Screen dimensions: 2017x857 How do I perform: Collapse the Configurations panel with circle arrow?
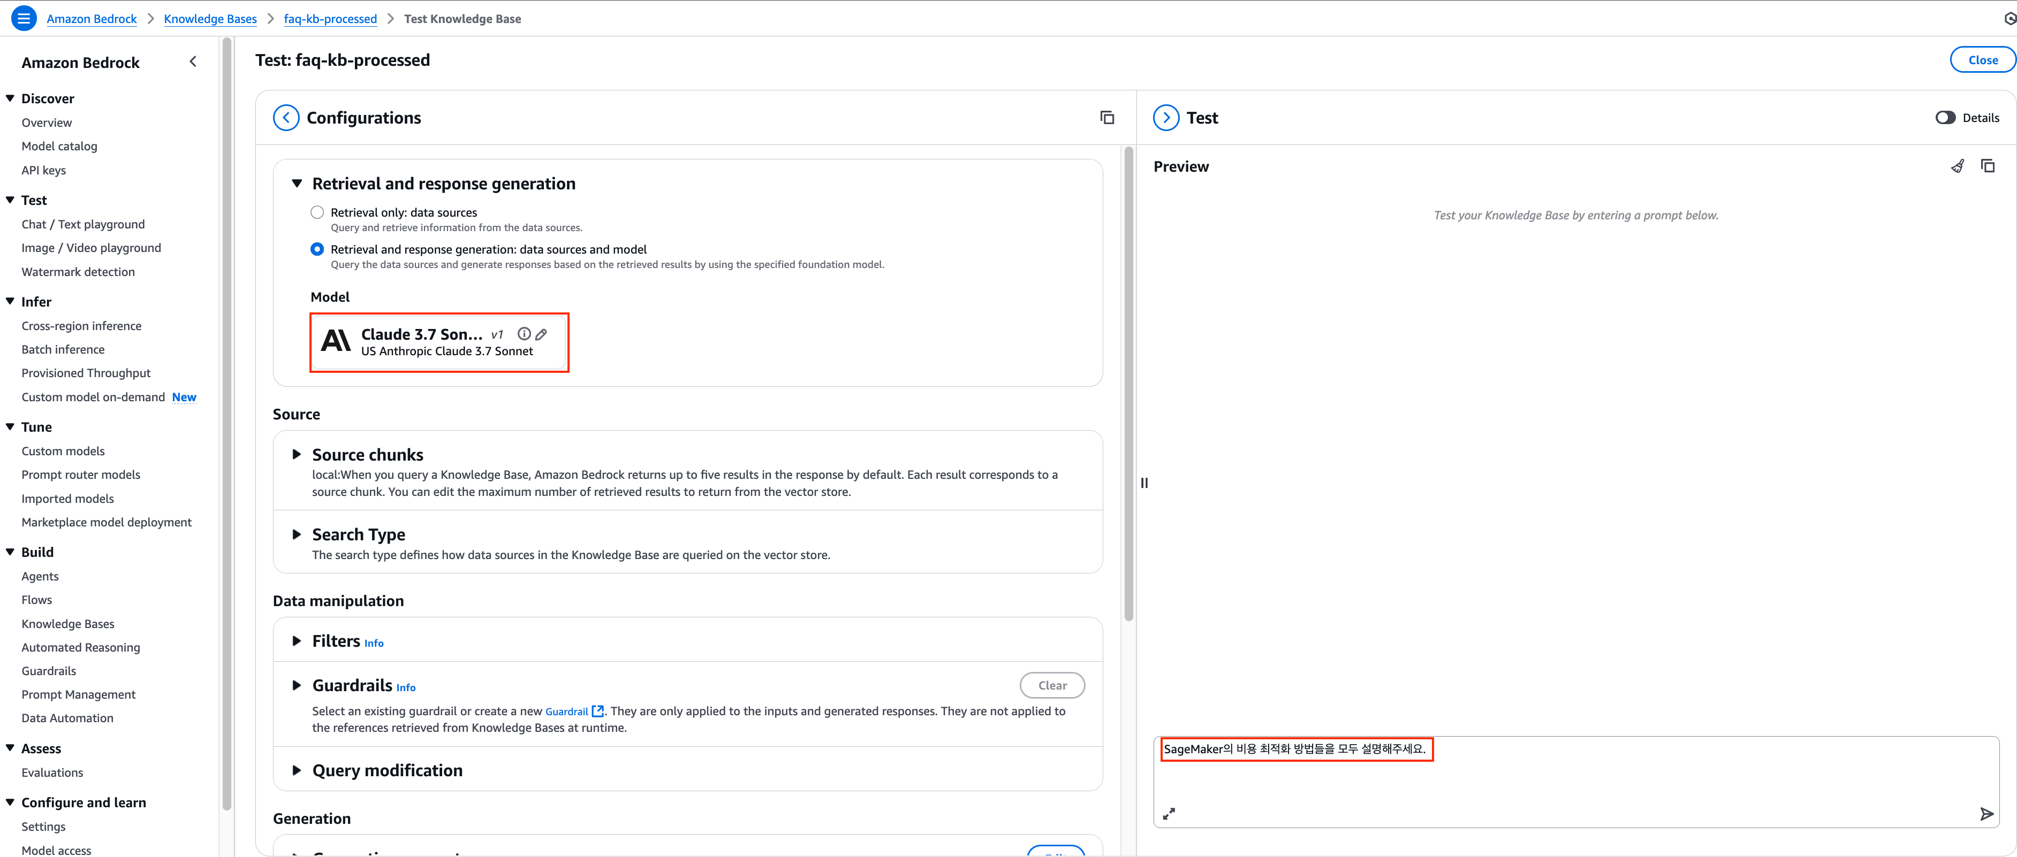(286, 117)
